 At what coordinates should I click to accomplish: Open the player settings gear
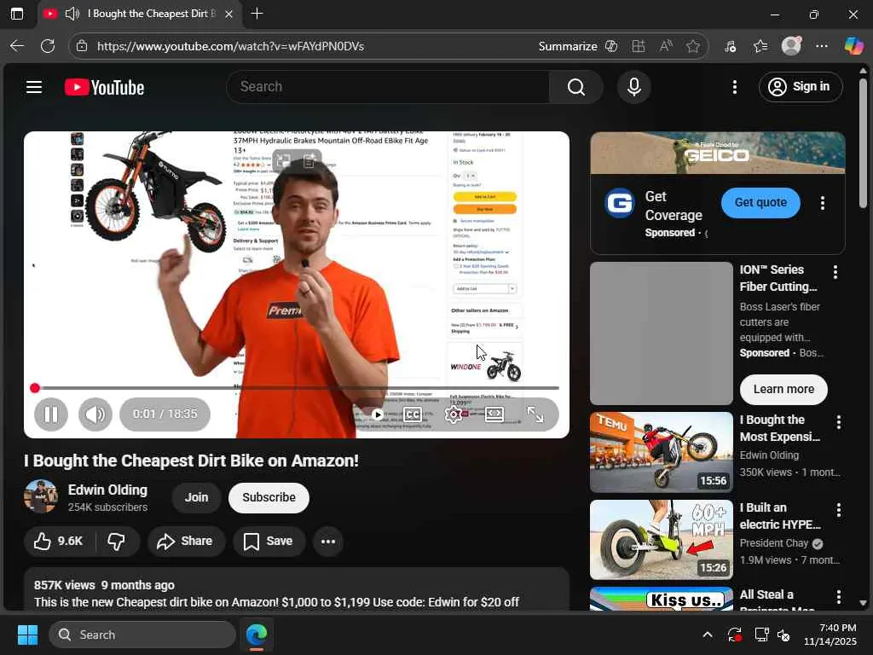click(454, 414)
